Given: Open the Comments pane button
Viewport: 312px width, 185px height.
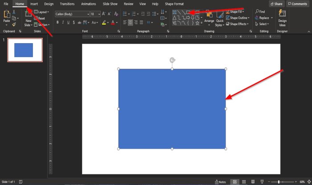Looking at the screenshot, I should [x=297, y=4].
